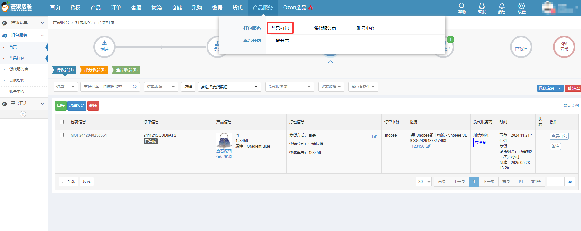
Task: Select 账号中心 in the dropdown menu
Action: click(x=365, y=28)
